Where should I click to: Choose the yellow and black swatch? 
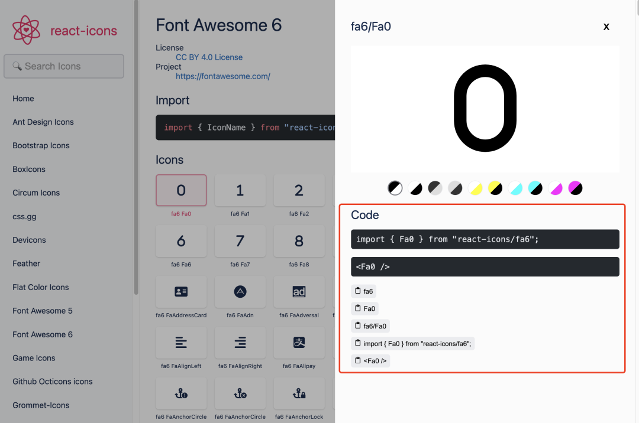(x=495, y=188)
